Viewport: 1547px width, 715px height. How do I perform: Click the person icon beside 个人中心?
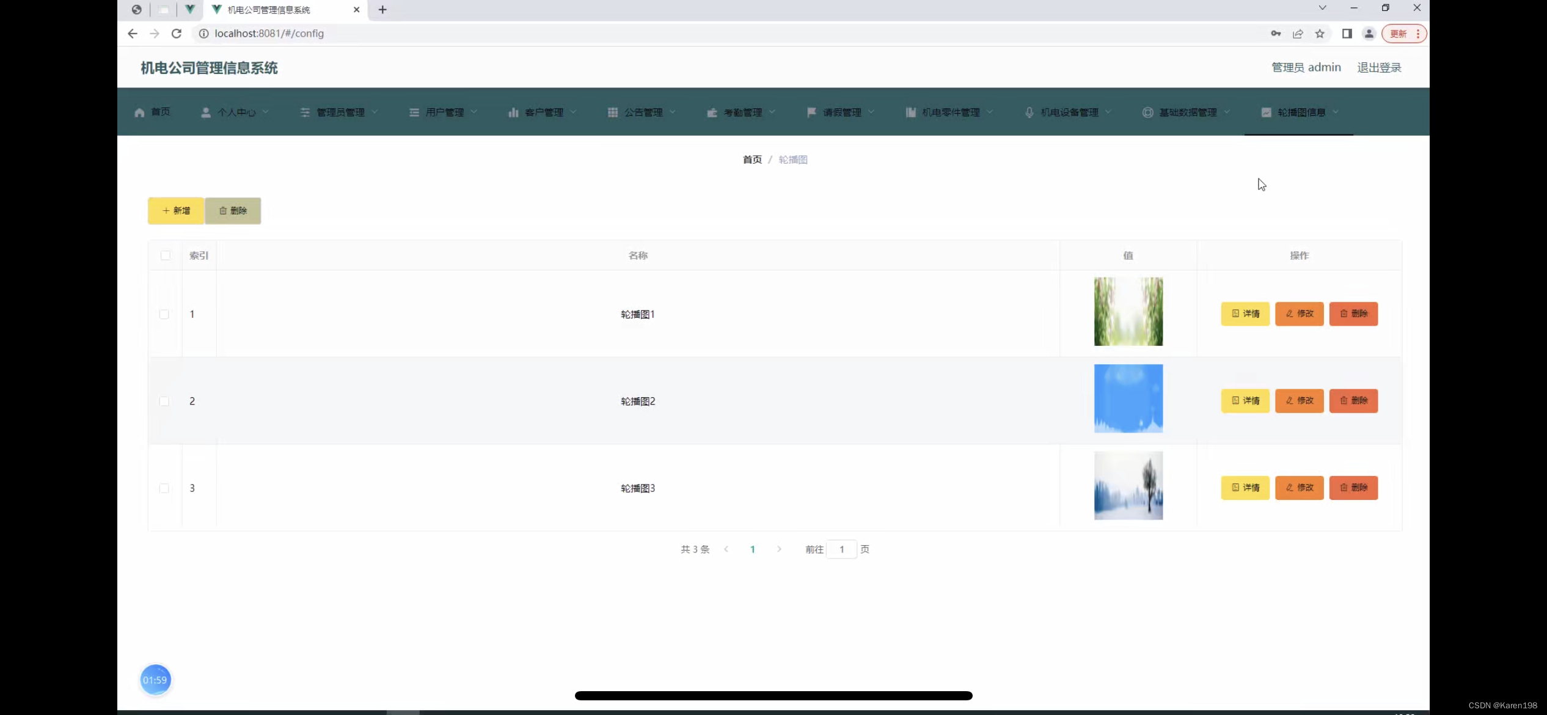tap(206, 112)
